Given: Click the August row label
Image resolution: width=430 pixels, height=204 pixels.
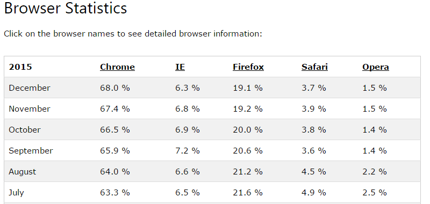Looking at the screenshot, I should 23,172.
